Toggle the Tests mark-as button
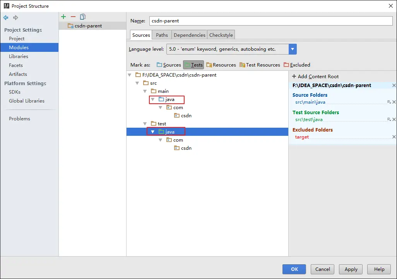Image resolution: width=397 pixels, height=279 pixels. point(193,65)
